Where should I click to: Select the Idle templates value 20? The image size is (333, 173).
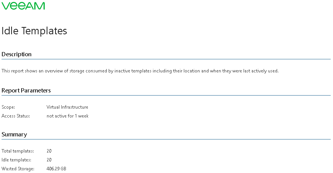click(49, 160)
